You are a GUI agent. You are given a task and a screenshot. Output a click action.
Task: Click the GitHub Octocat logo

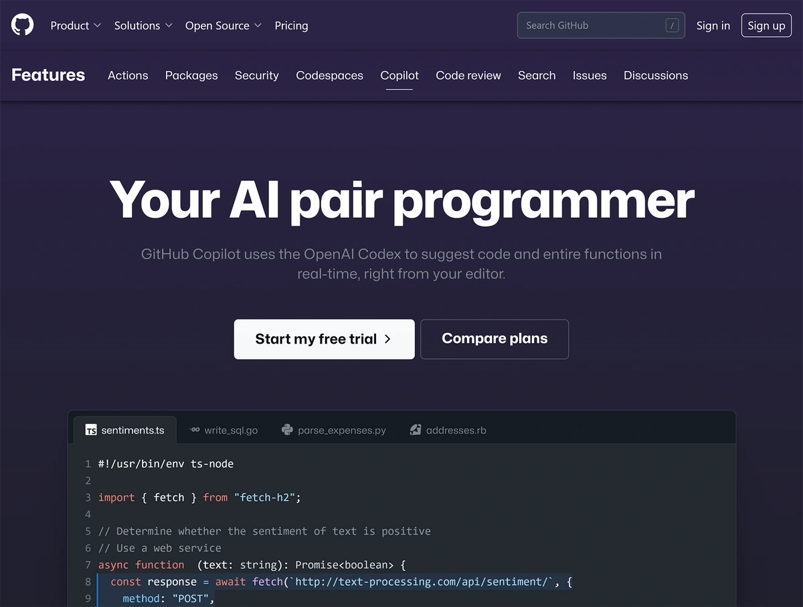[22, 25]
